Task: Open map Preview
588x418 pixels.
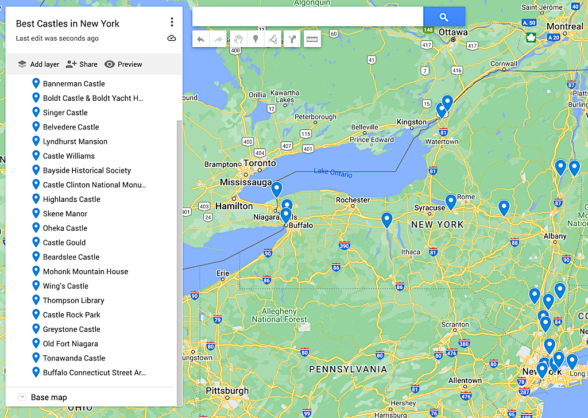Action: pos(123,64)
